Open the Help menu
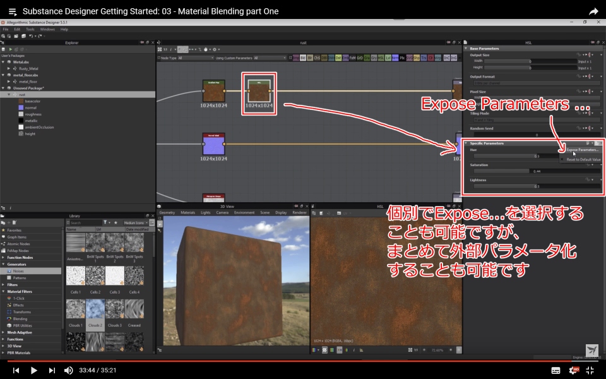This screenshot has width=606, height=379. pos(64,30)
